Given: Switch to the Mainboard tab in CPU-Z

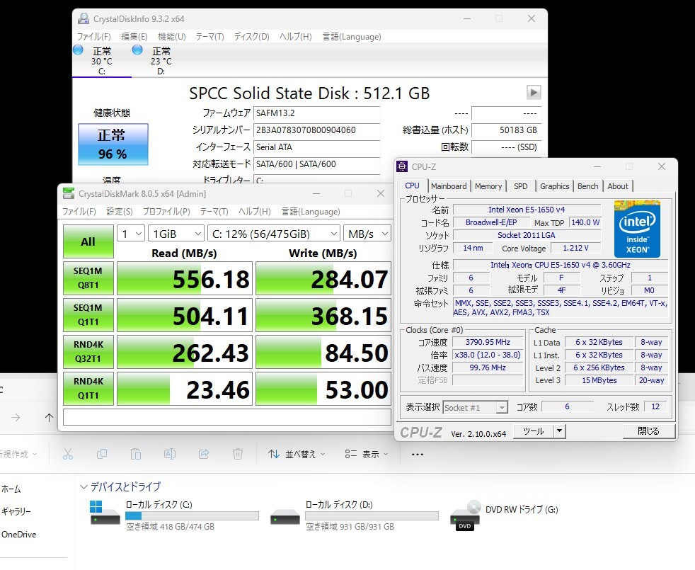Looking at the screenshot, I should (449, 186).
